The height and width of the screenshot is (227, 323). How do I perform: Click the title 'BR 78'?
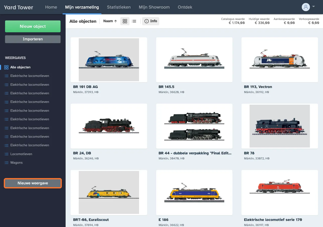click(249, 153)
